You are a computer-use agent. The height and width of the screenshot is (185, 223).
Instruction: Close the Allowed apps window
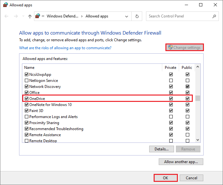[215, 5]
